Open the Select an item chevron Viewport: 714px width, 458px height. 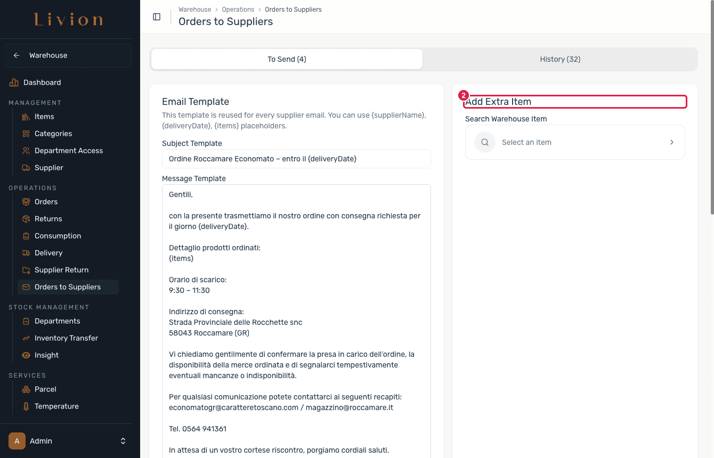tap(672, 142)
